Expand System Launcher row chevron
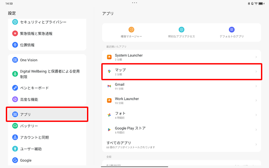 (256, 57)
